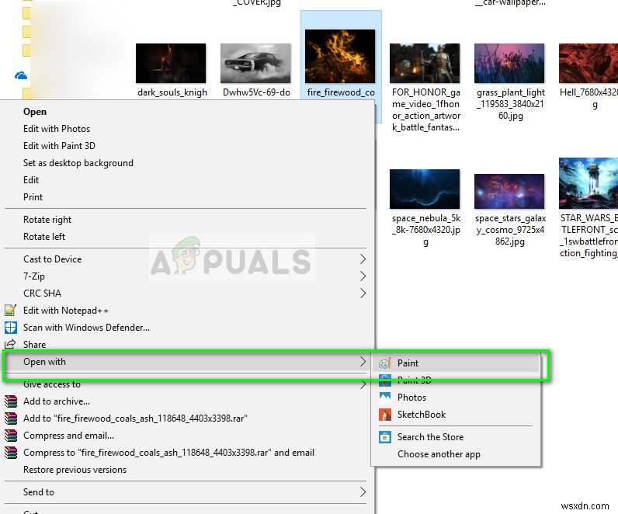
Task: Select Edit with Paint 3D
Action: (x=59, y=145)
